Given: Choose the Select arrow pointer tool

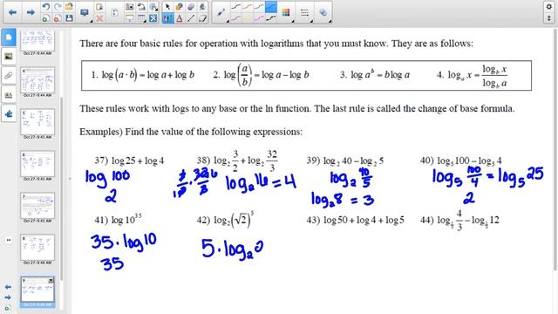Looking at the screenshot, I should [x=167, y=7].
